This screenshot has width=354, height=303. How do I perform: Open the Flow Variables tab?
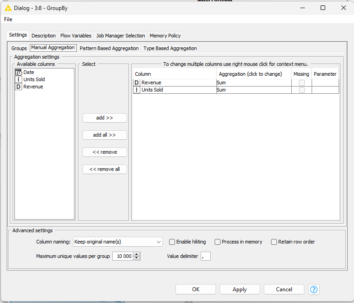[76, 36]
